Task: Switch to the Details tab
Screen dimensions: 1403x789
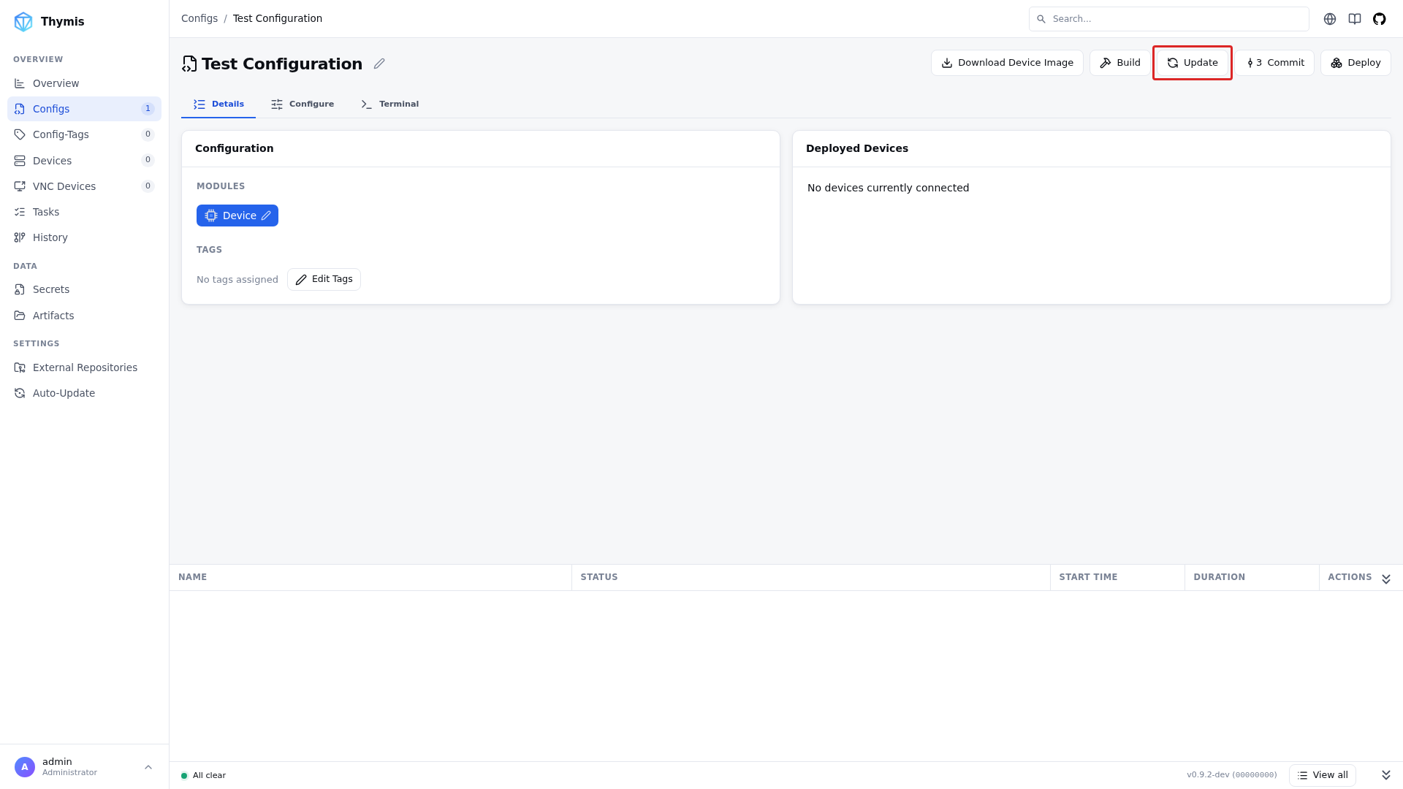Action: click(218, 104)
